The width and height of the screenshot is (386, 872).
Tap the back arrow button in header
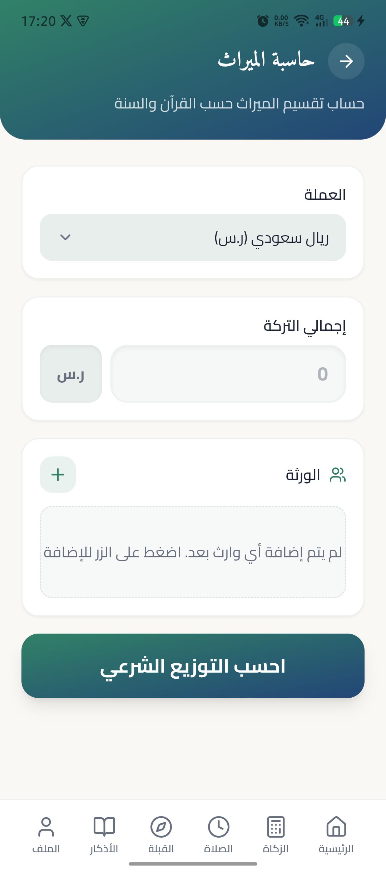[x=346, y=61]
